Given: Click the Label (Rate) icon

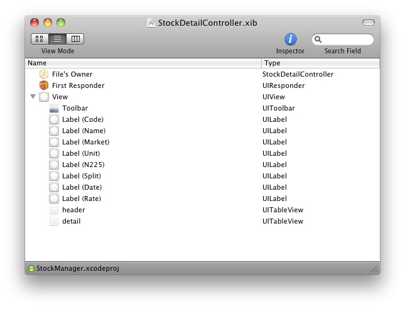Looking at the screenshot, I should click(x=54, y=198).
